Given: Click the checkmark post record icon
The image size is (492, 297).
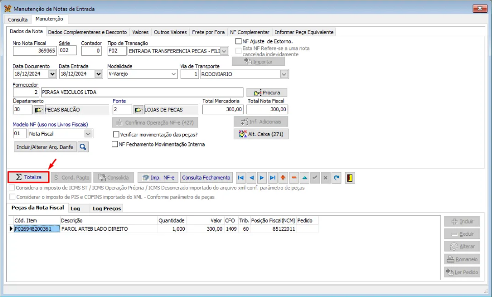Looking at the screenshot, I should 315,178.
